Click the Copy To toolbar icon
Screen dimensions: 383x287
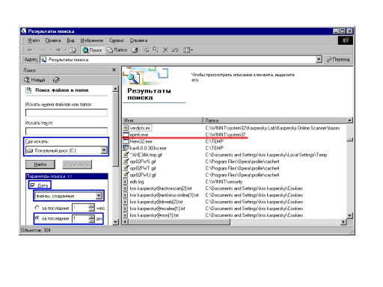point(156,50)
